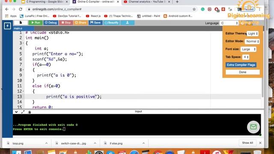Close the Online C Compiler tab
274x154 pixels.
click(118, 2)
